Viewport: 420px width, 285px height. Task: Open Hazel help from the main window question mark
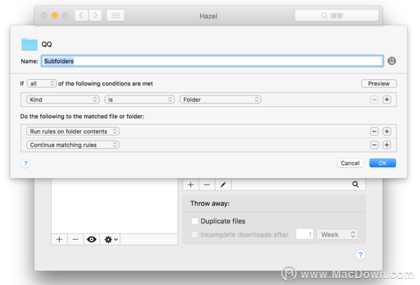(x=360, y=255)
